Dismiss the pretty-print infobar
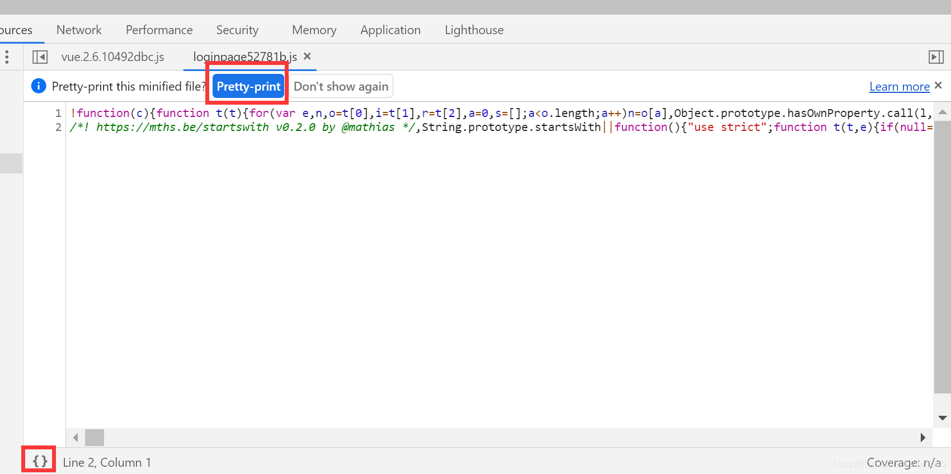951x474 pixels. (938, 85)
